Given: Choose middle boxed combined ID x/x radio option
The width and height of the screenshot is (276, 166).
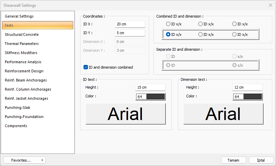Looking at the screenshot, I should (200, 34).
